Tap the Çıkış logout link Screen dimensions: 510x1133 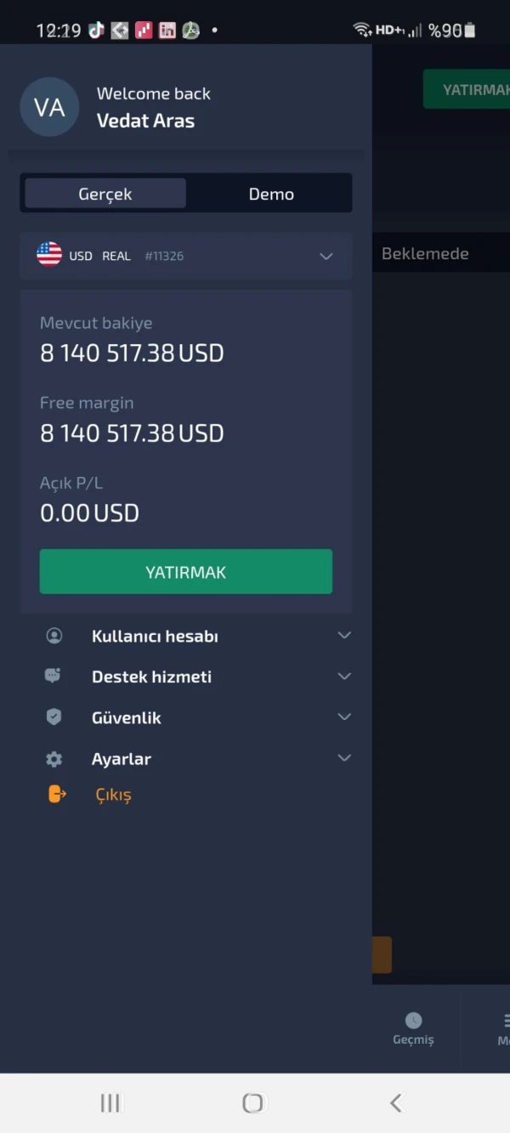pyautogui.click(x=113, y=795)
